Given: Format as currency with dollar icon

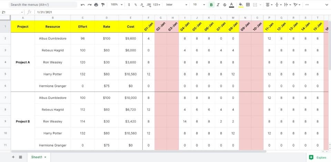Looking at the screenshot, I should tap(129, 4).
